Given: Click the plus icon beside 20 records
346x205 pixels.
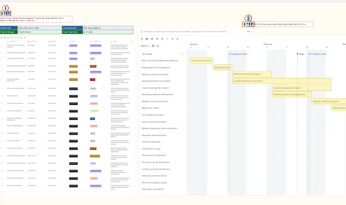Looking at the screenshot, I should tap(182, 54).
